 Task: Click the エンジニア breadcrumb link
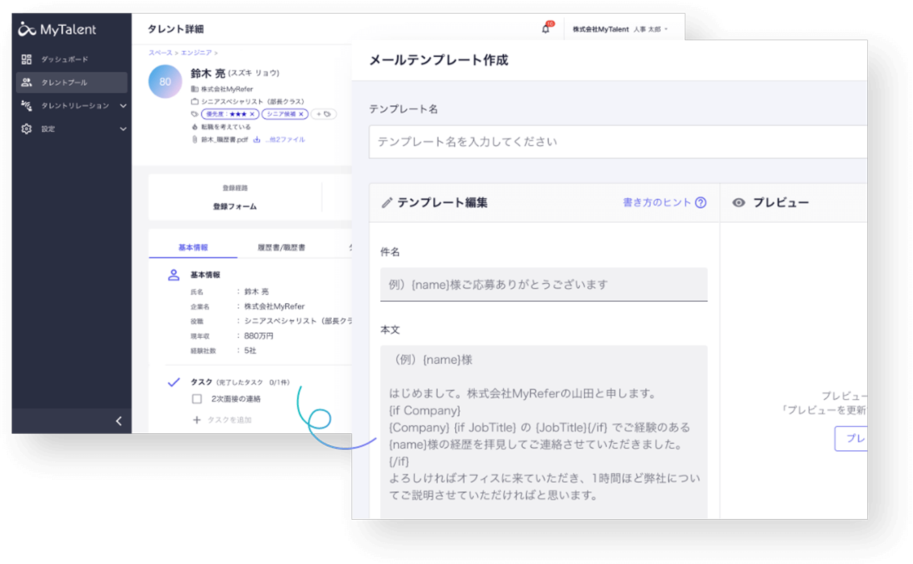(x=198, y=52)
